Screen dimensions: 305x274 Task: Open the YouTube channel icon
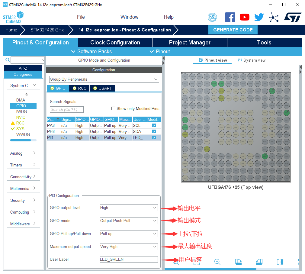point(244,17)
